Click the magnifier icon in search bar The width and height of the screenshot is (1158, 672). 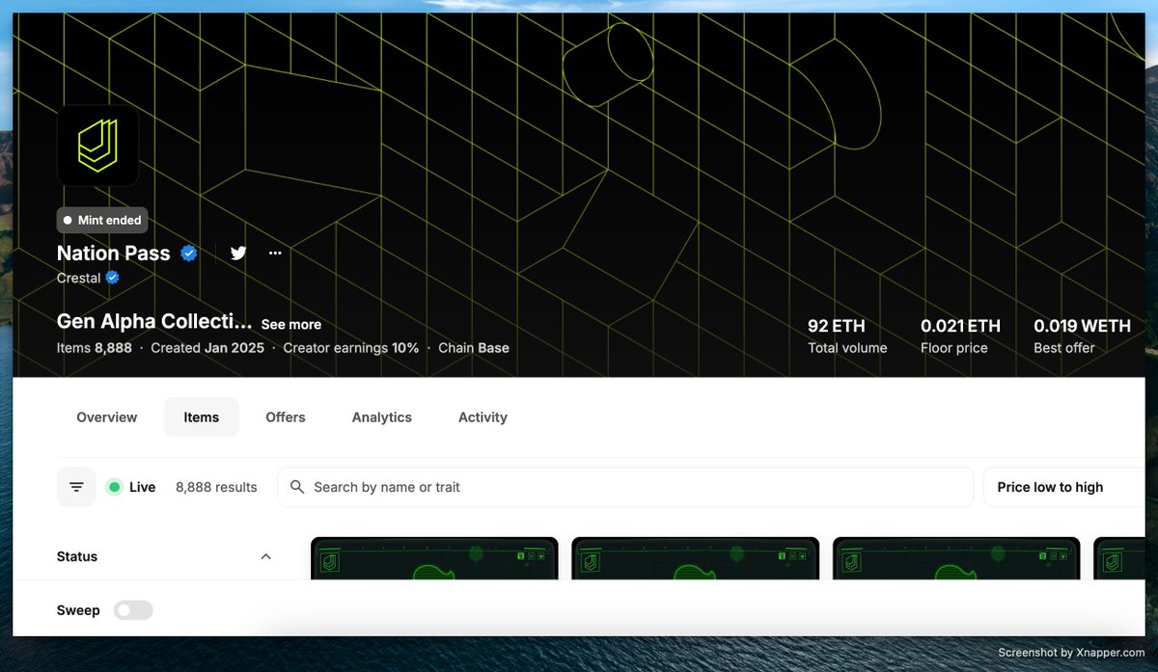pos(297,487)
